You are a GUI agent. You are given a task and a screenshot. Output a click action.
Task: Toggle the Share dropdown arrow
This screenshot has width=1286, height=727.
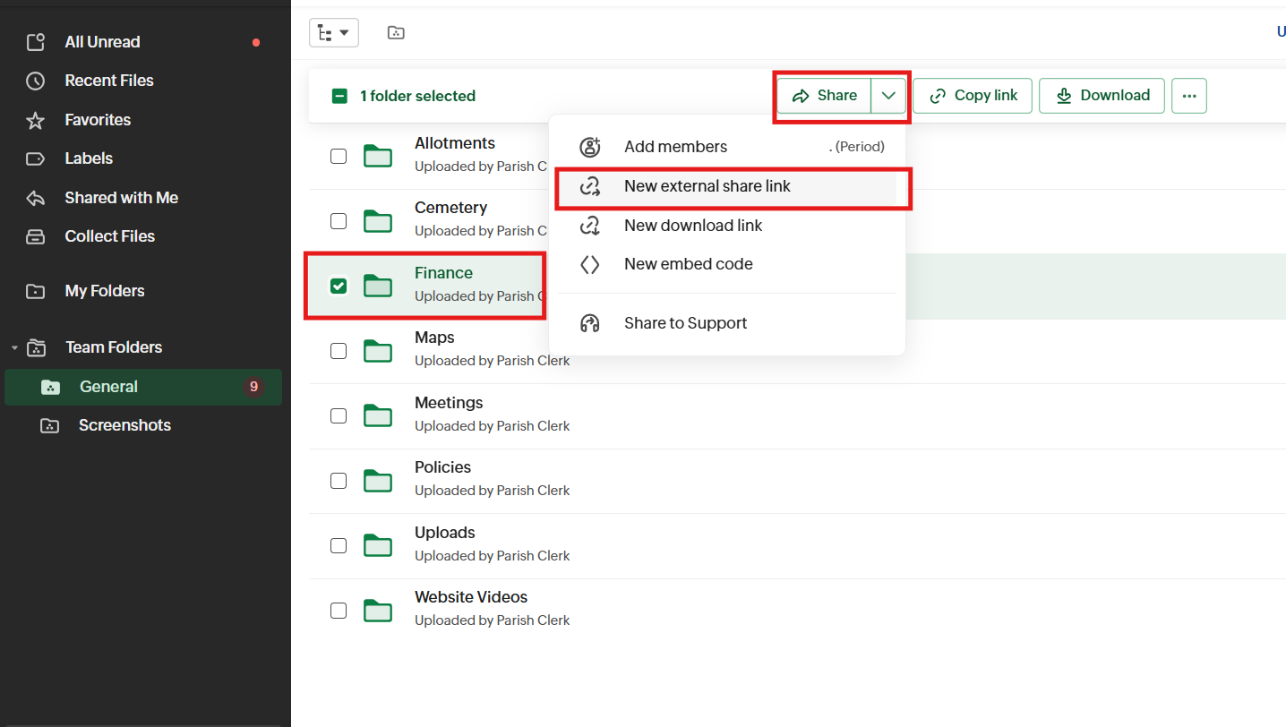pos(888,96)
